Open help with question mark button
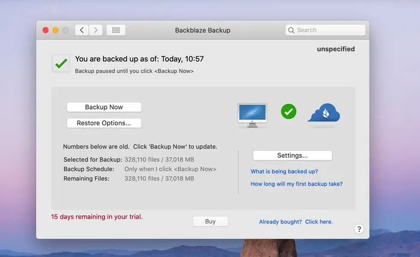The image size is (420, 257). (359, 229)
